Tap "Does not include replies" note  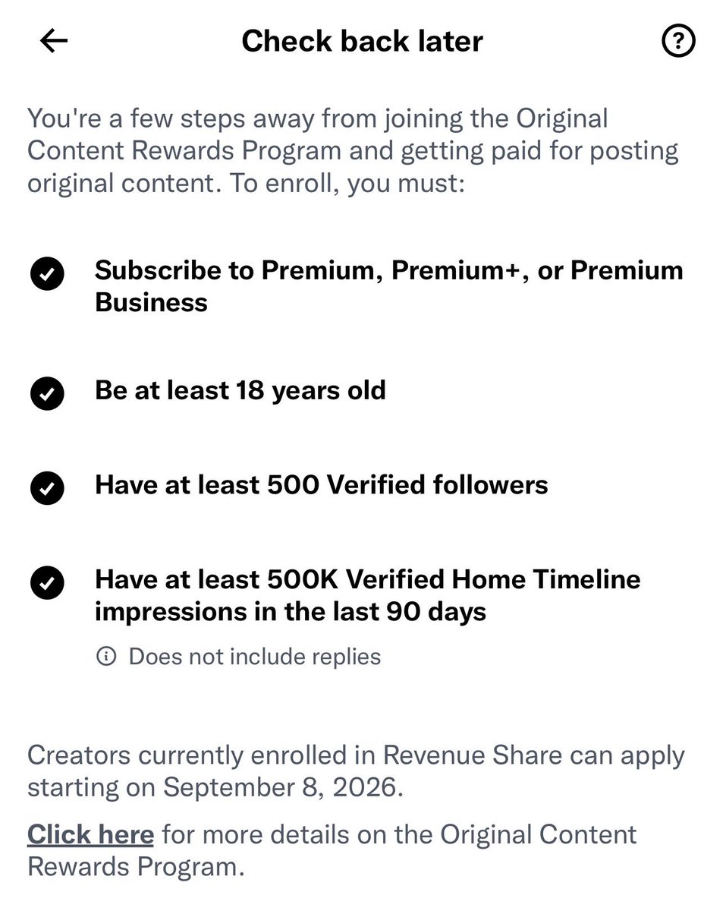(255, 656)
